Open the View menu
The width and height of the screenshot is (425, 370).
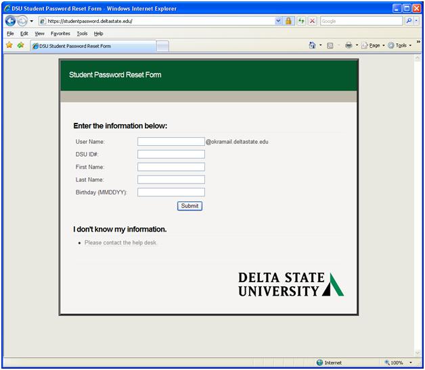tap(39, 34)
